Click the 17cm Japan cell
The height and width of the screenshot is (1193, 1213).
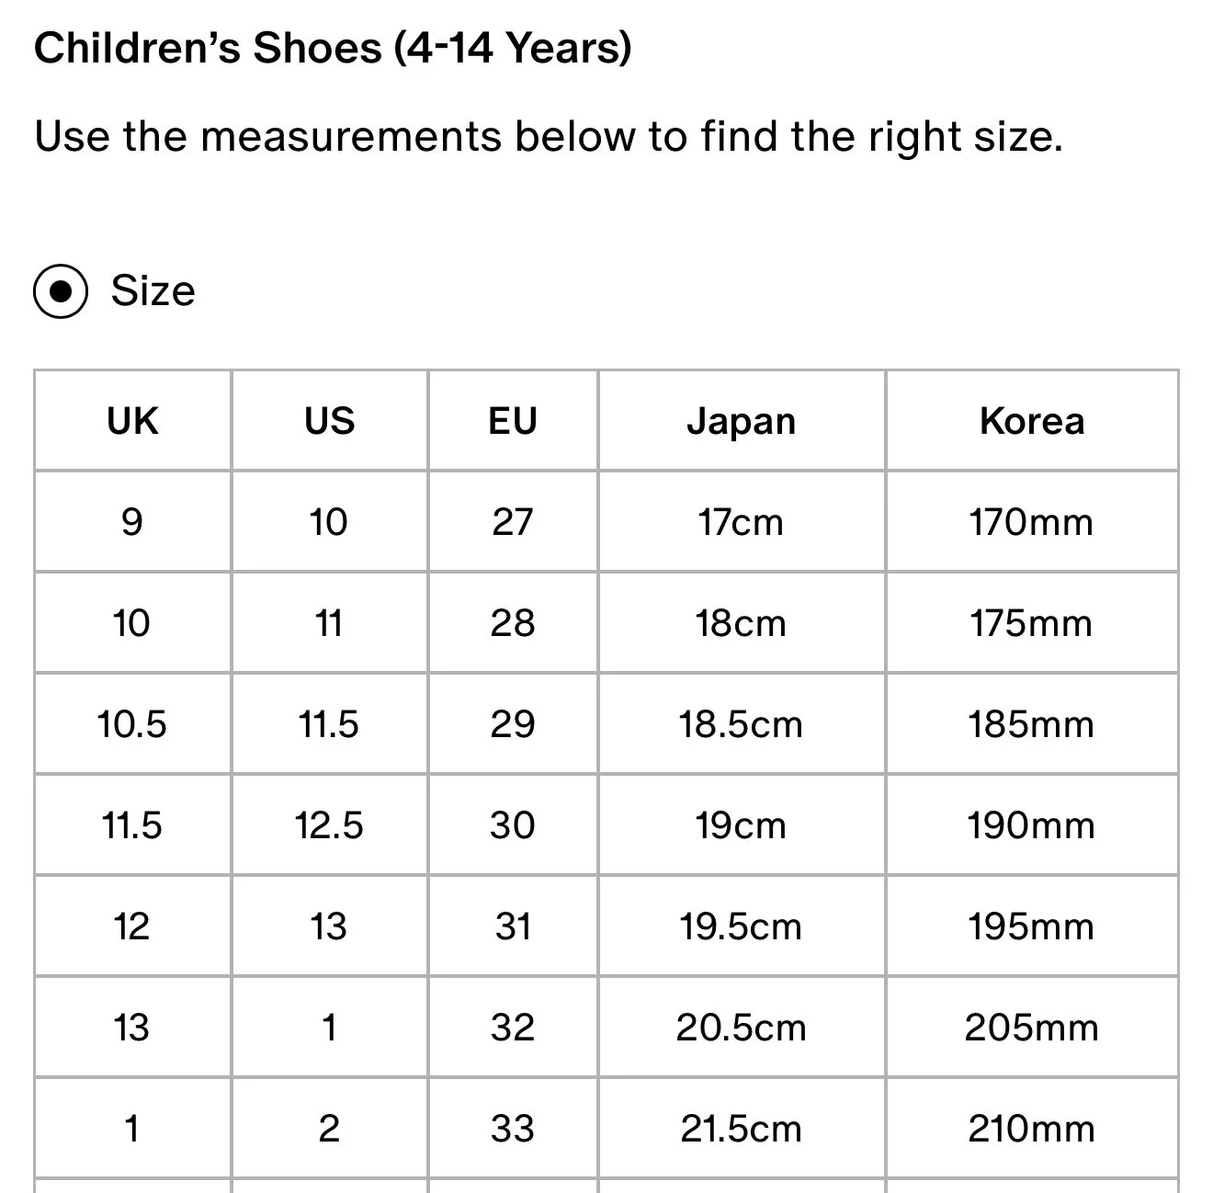tap(741, 522)
